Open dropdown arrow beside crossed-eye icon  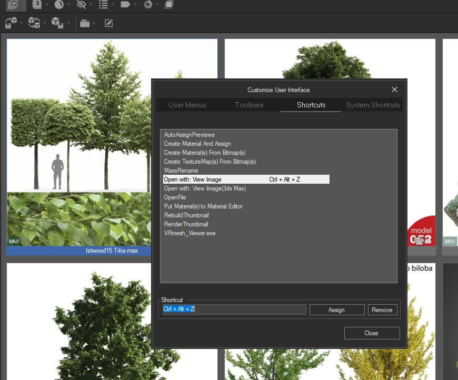click(x=91, y=4)
